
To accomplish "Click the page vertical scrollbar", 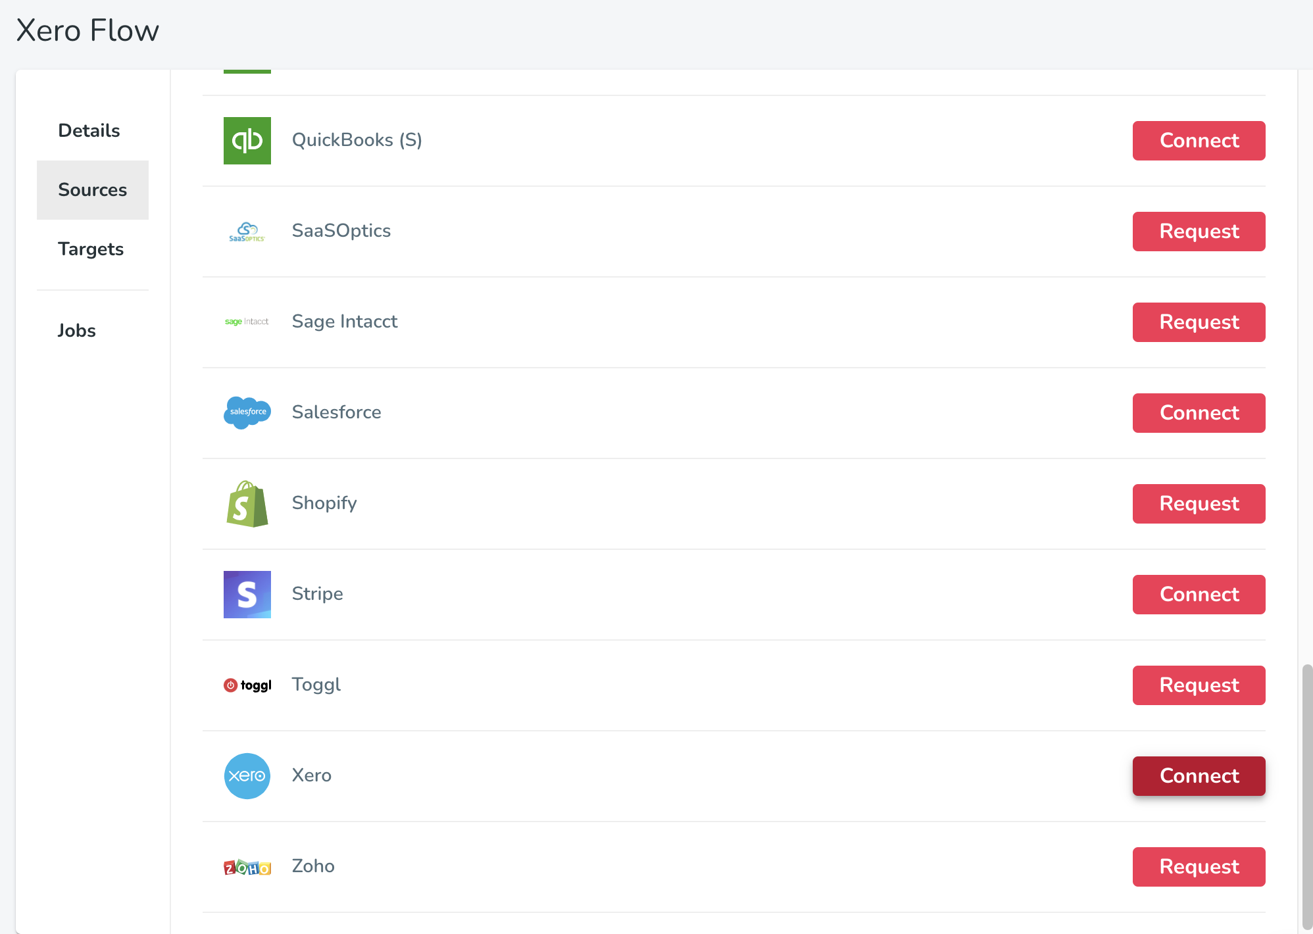I will (x=1307, y=797).
